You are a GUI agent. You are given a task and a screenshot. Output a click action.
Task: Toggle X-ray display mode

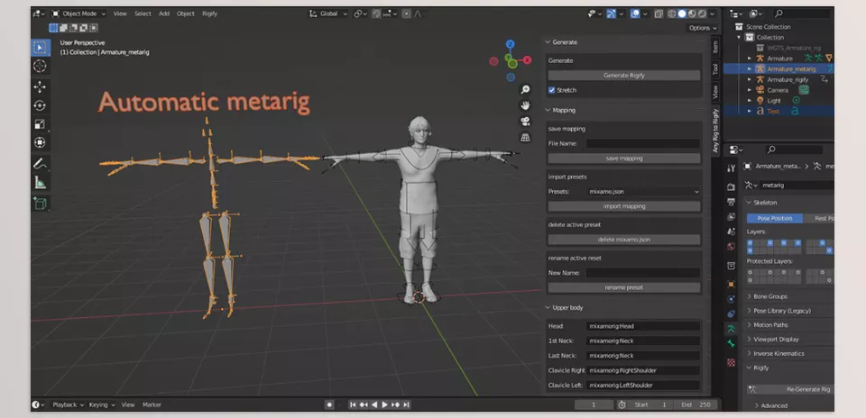[659, 14]
